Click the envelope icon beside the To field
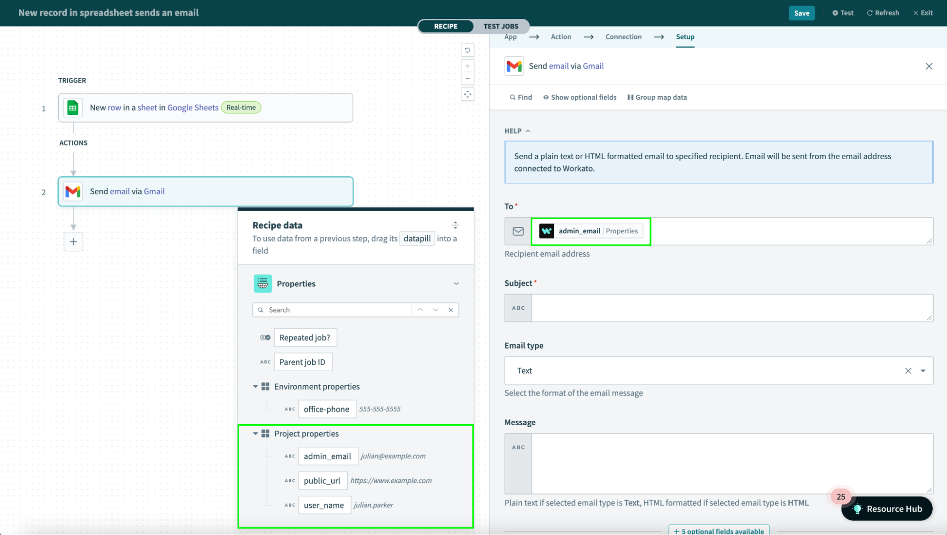 tap(517, 231)
